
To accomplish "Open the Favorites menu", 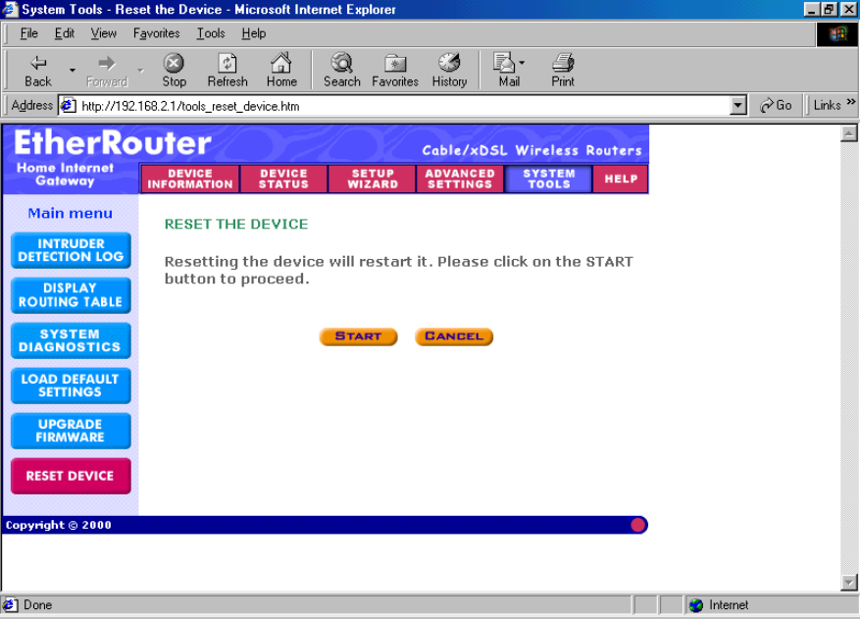I will 156,33.
